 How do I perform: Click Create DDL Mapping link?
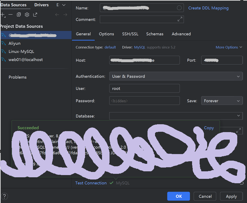tap(208, 8)
